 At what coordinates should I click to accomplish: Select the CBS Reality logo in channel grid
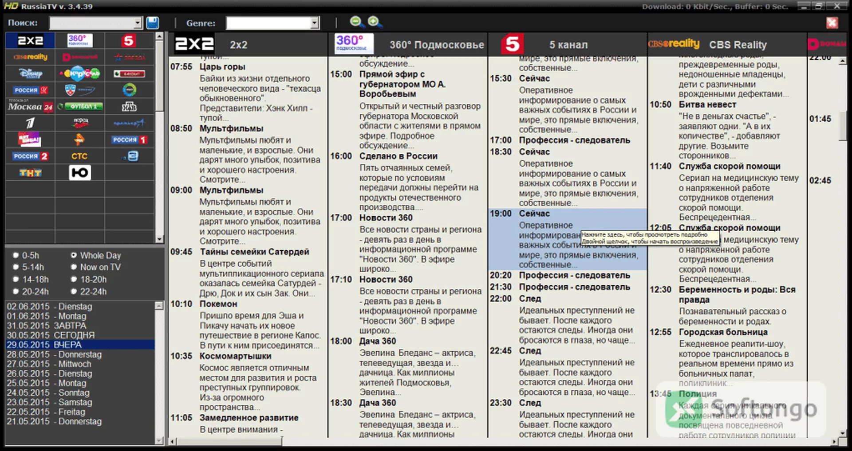(30, 57)
